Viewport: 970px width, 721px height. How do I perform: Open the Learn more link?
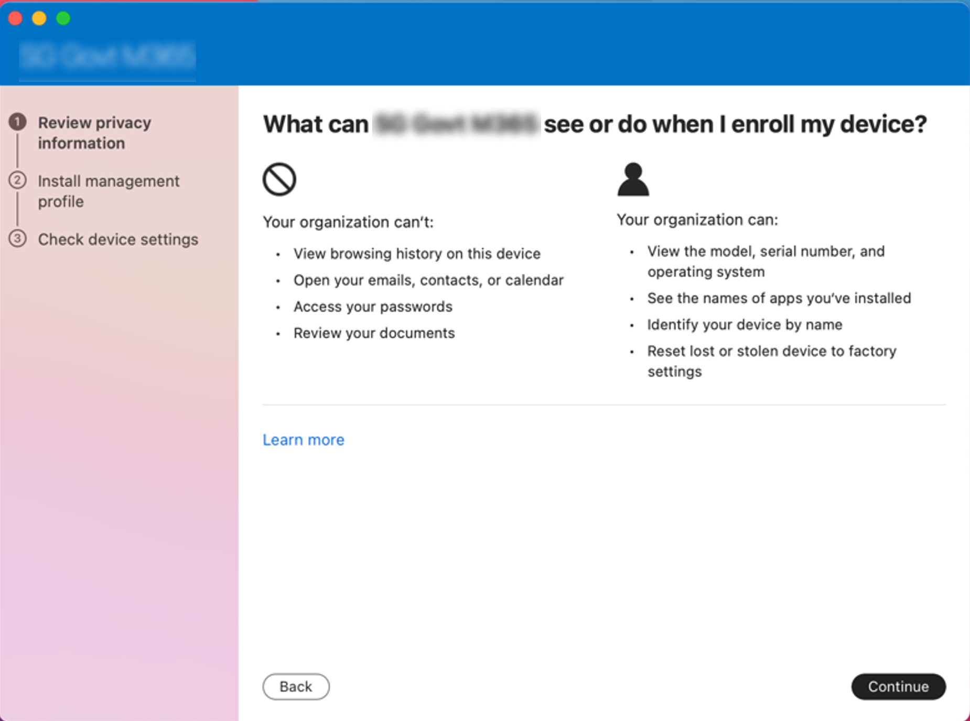click(303, 440)
